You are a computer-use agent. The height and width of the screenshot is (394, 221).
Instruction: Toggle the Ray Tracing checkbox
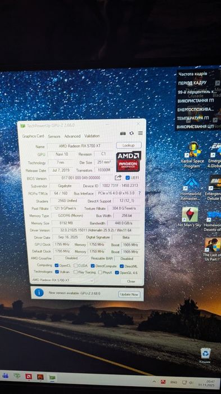click(76, 272)
